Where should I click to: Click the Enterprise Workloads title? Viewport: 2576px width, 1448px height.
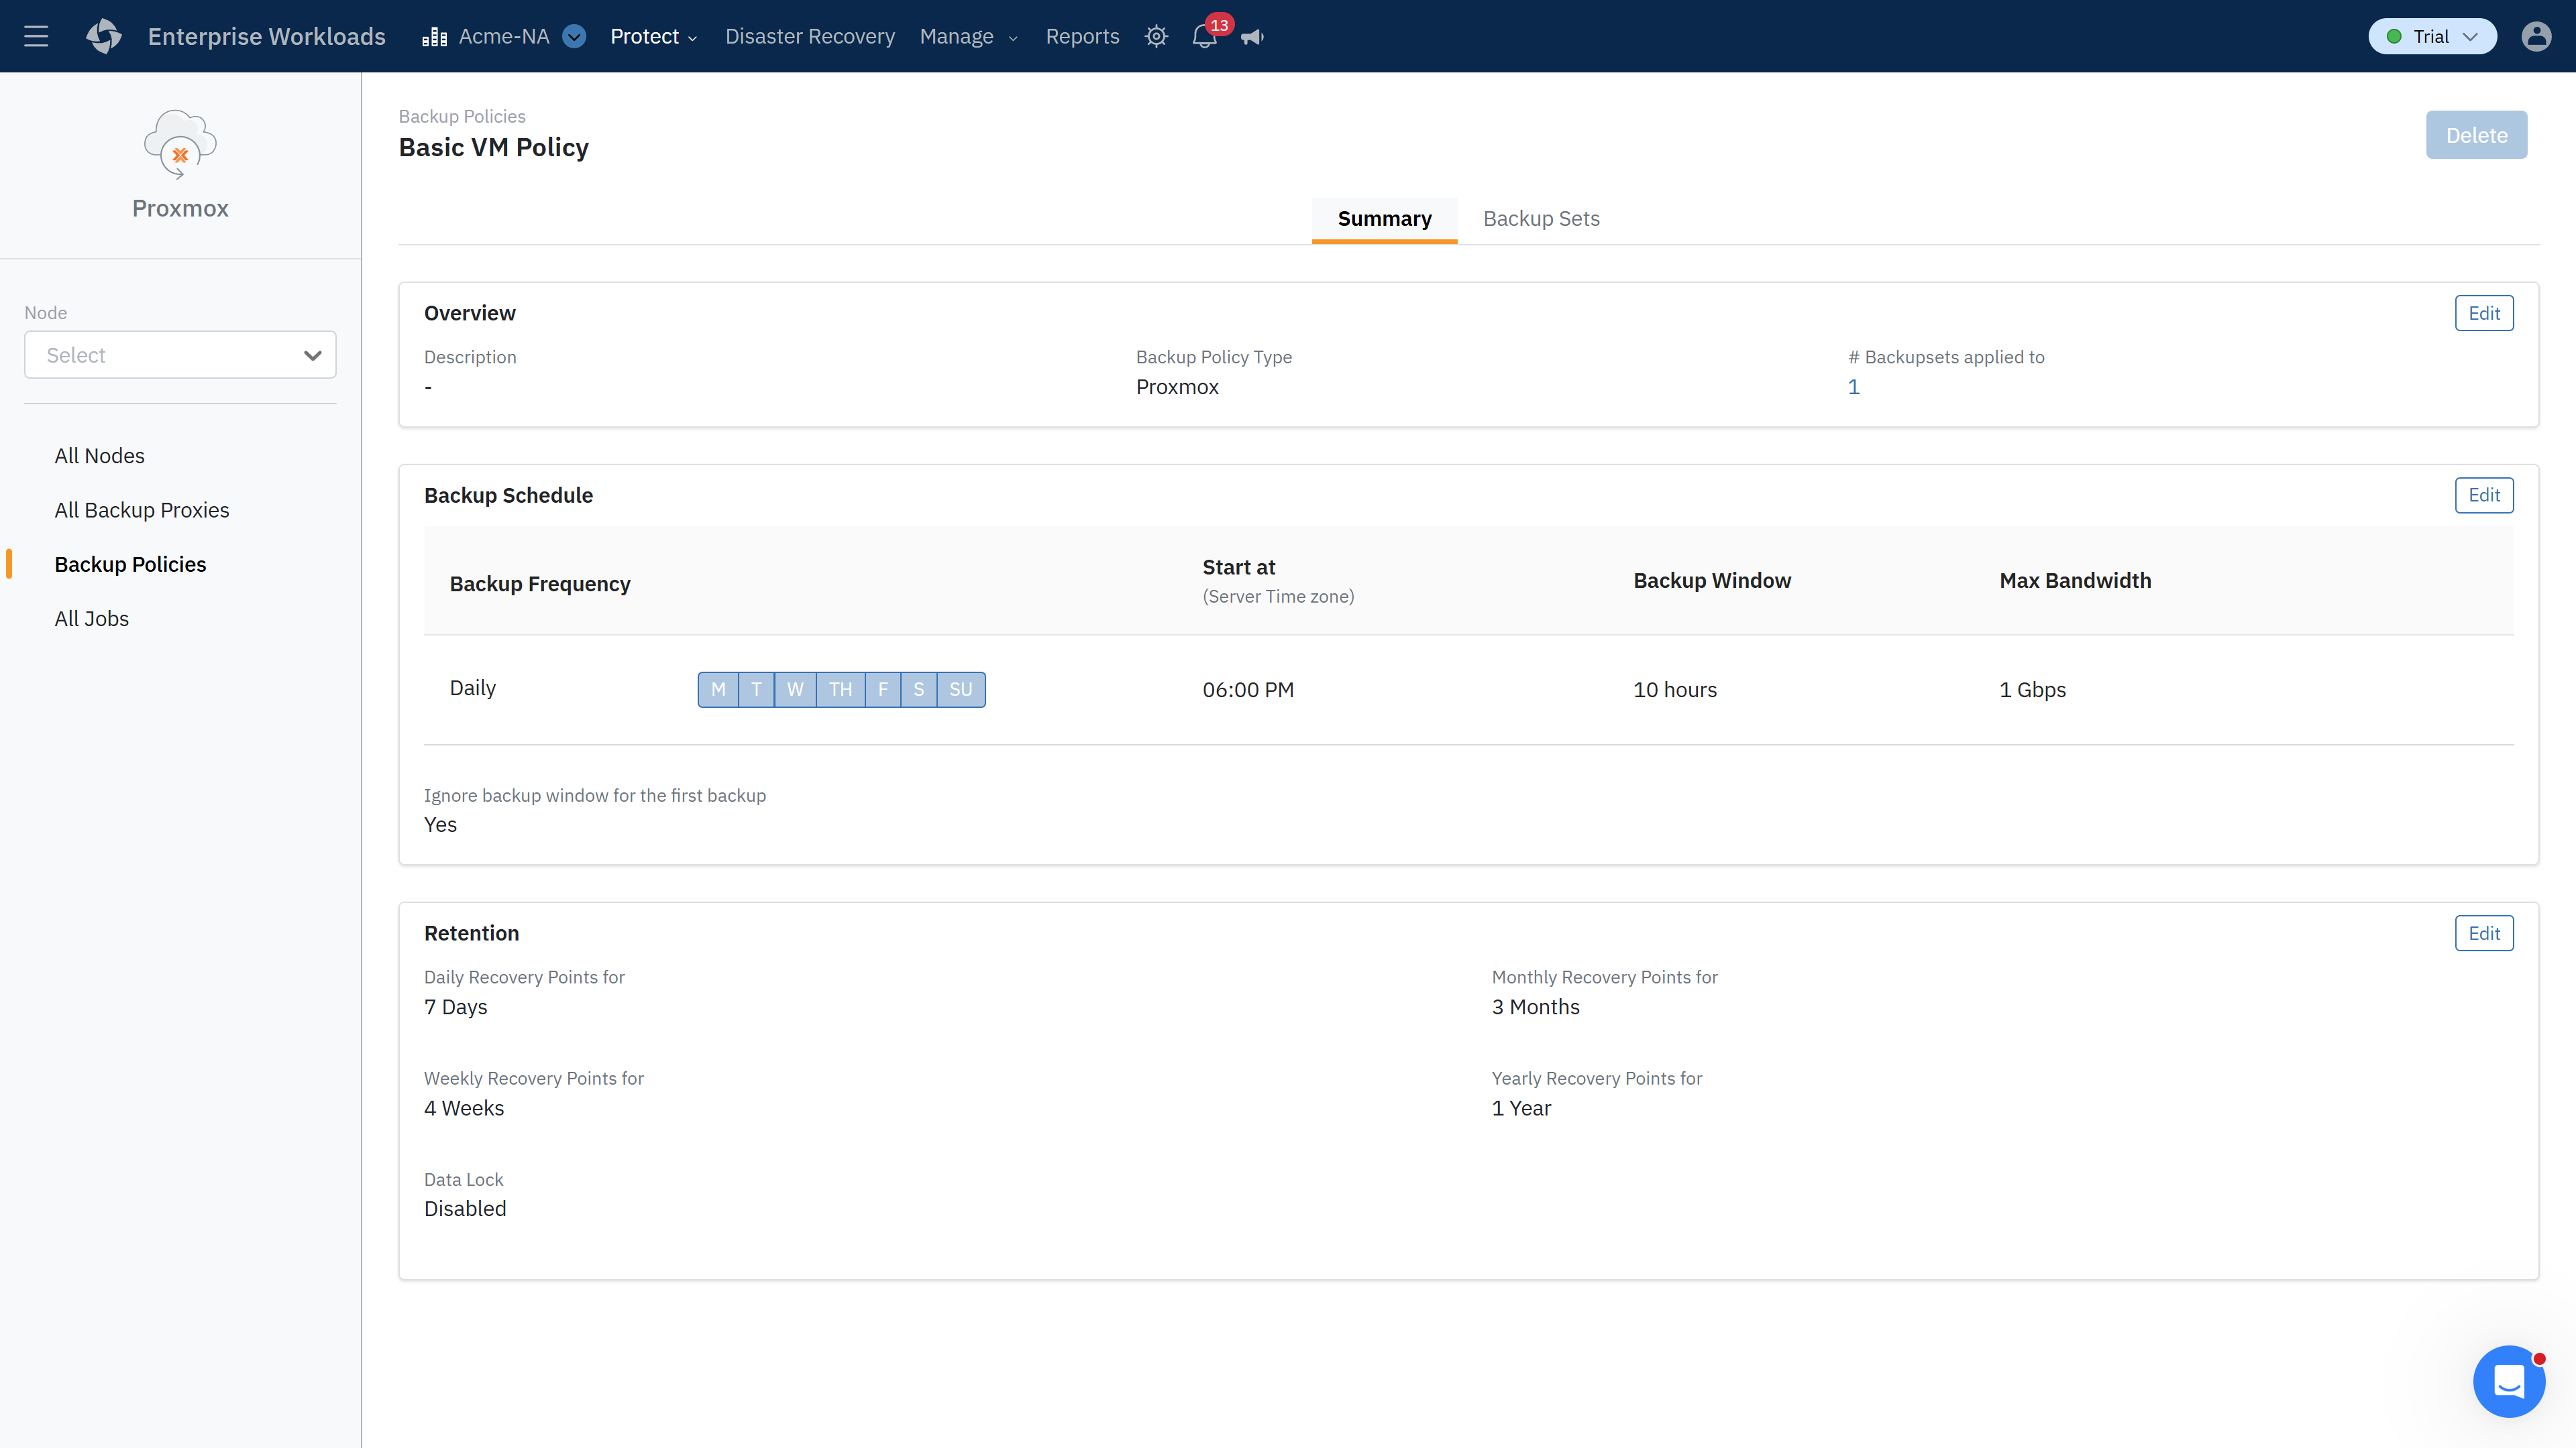pos(266,36)
